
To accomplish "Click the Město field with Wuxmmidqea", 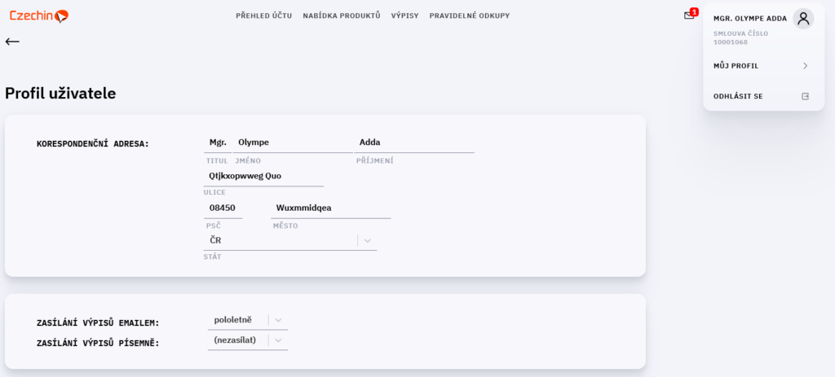I will click(331, 208).
